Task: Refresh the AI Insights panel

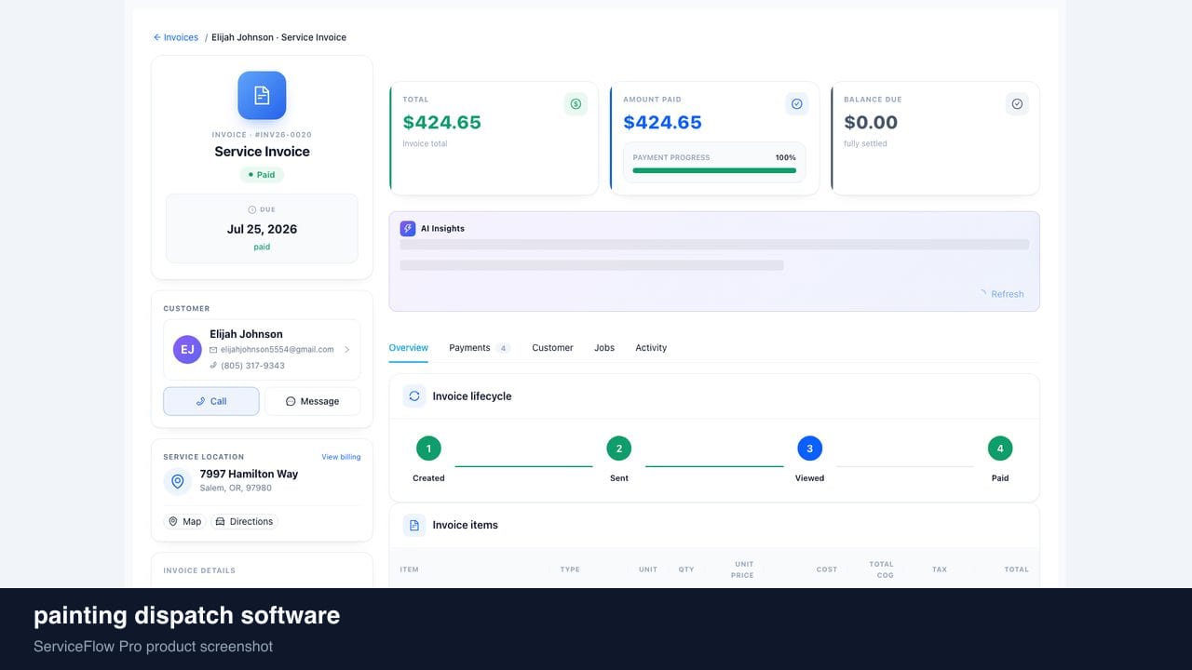Action: tap(1001, 294)
